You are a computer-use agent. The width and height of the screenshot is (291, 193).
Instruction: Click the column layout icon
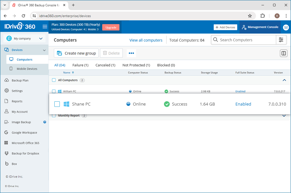(284, 53)
